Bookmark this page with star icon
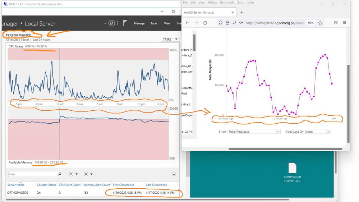 pos(320,23)
